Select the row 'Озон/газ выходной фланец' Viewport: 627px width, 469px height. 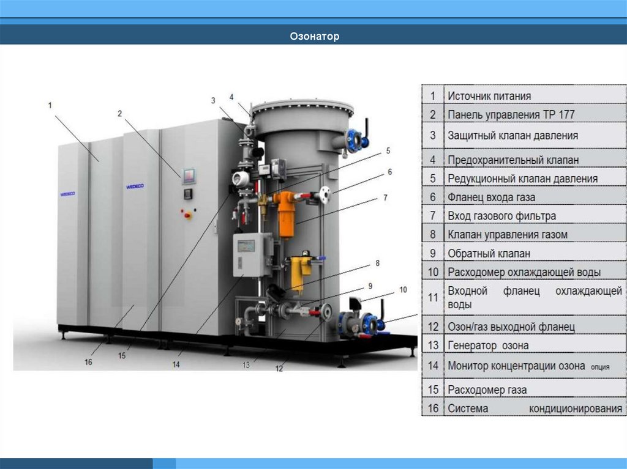point(524,325)
